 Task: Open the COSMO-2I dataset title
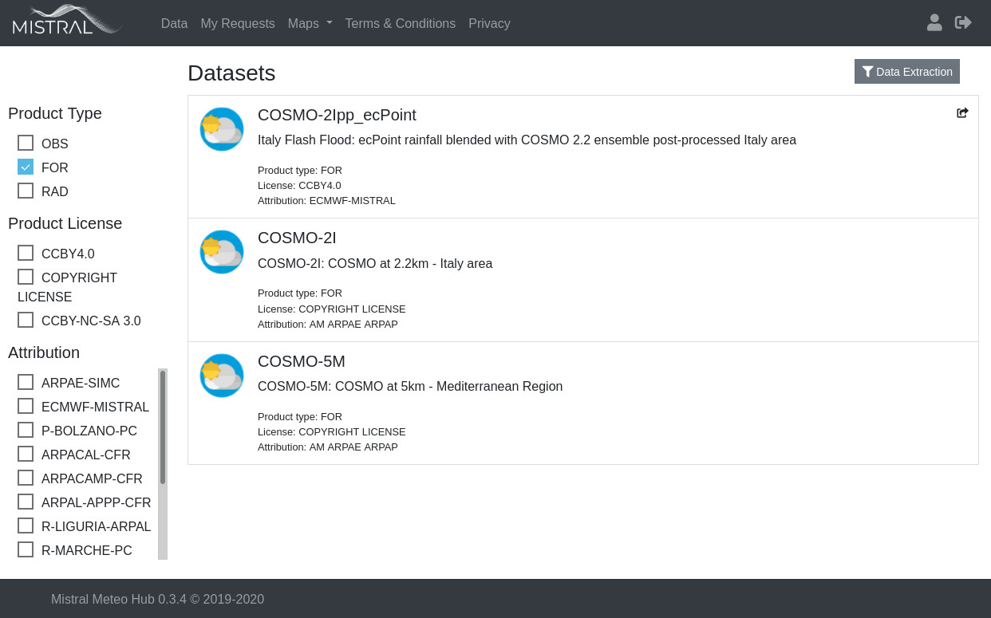[297, 238]
